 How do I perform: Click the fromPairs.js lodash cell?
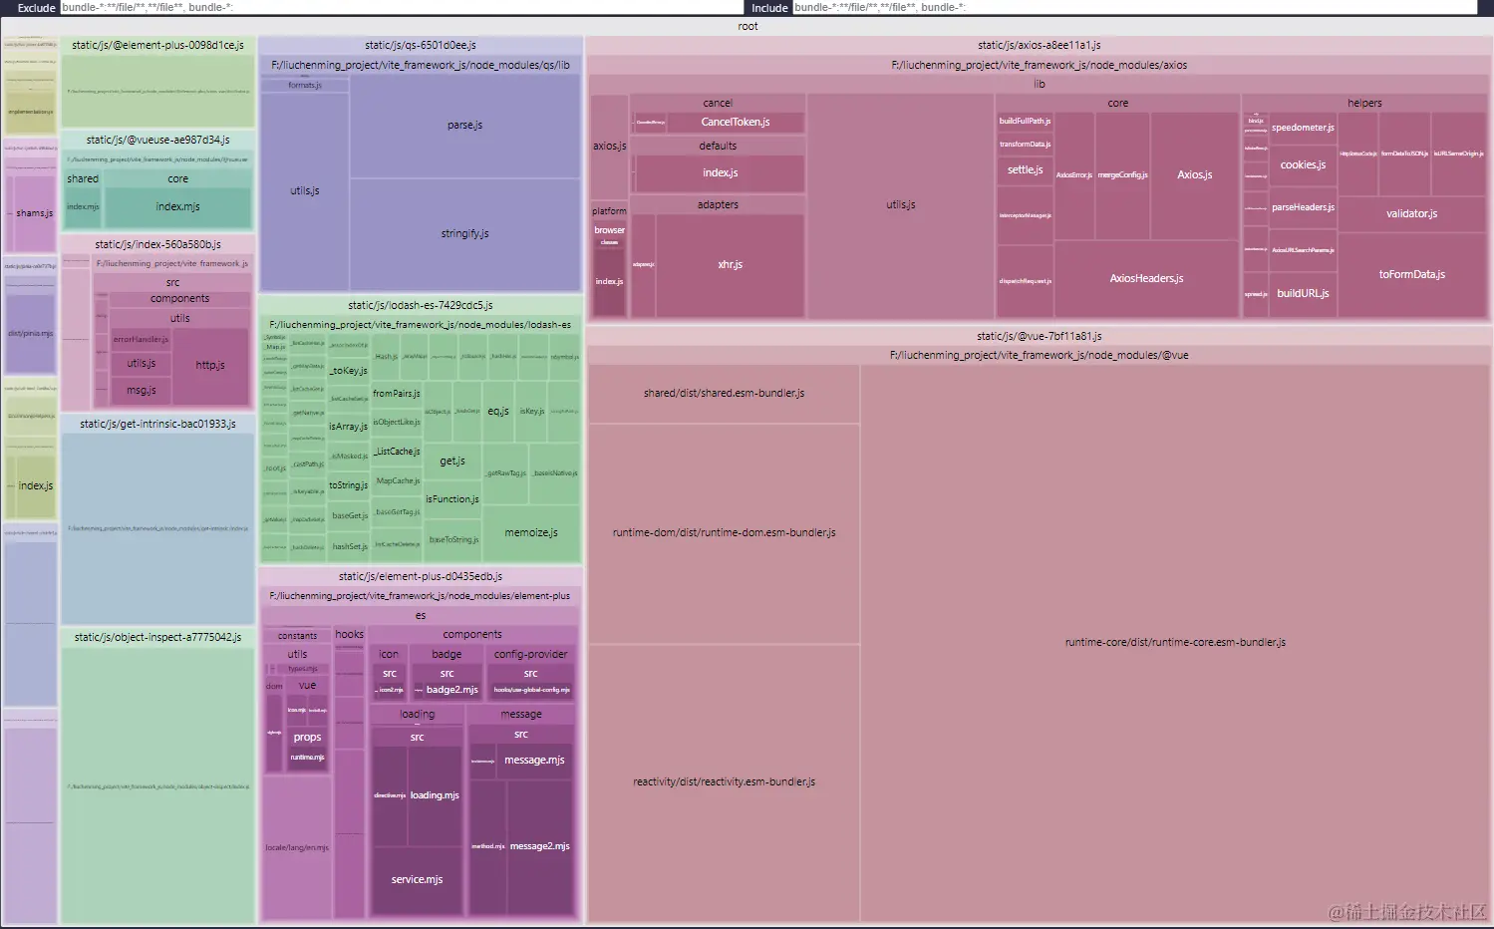[397, 394]
